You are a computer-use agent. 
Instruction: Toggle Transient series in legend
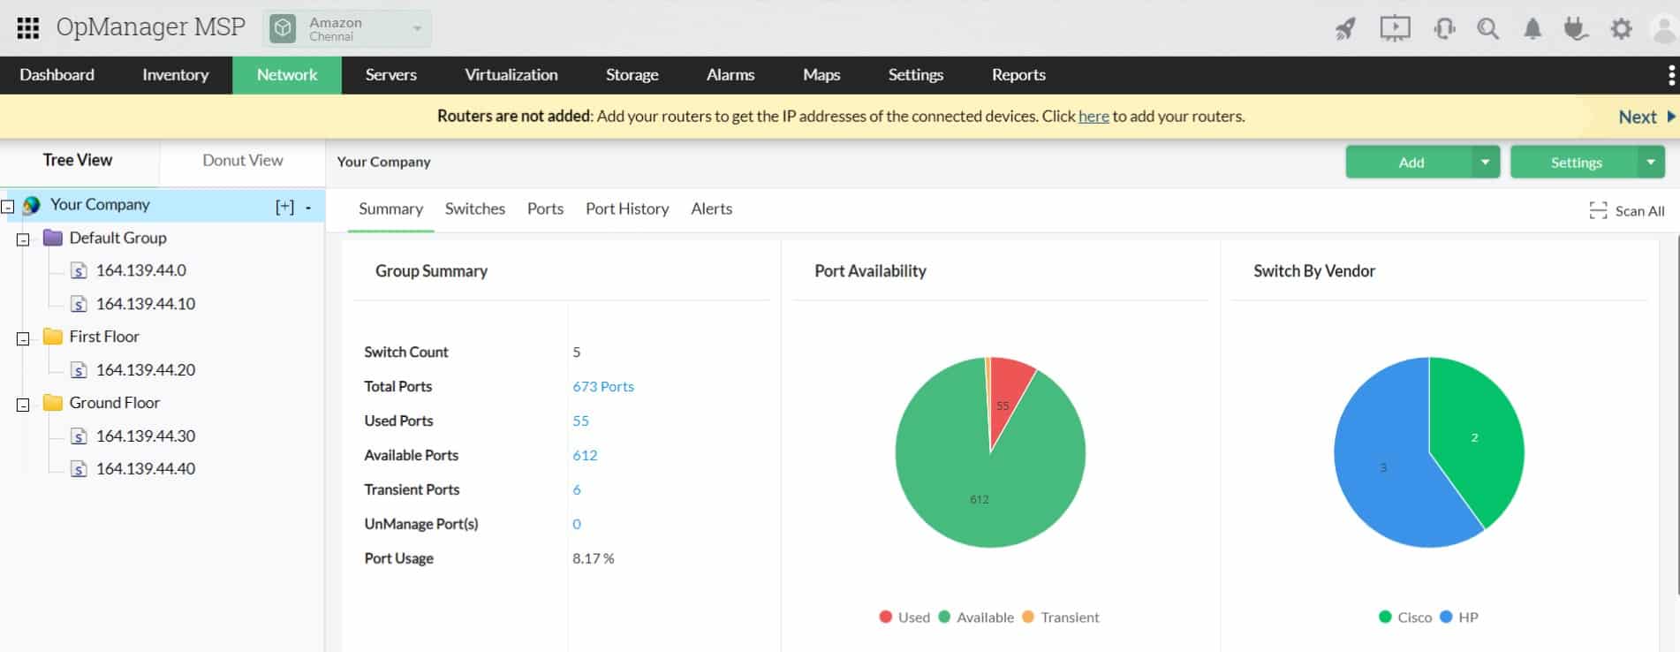pos(1060,618)
